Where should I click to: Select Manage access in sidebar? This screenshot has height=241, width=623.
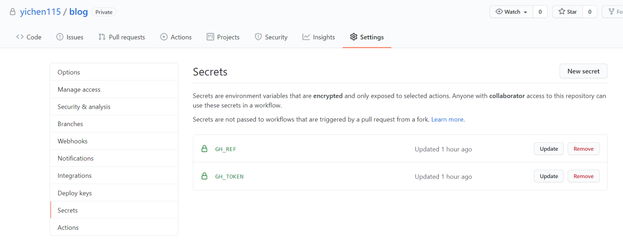point(79,89)
